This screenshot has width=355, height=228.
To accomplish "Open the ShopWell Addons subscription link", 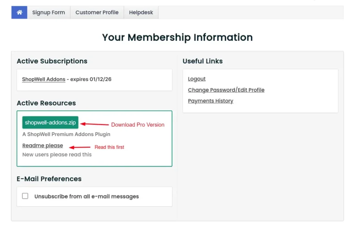I will pos(44,79).
